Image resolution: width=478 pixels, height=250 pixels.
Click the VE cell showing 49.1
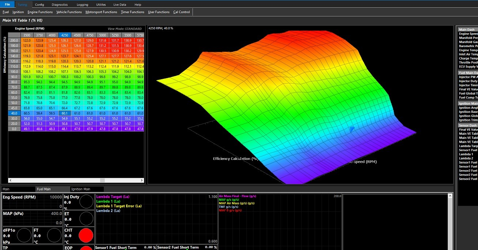point(27,129)
